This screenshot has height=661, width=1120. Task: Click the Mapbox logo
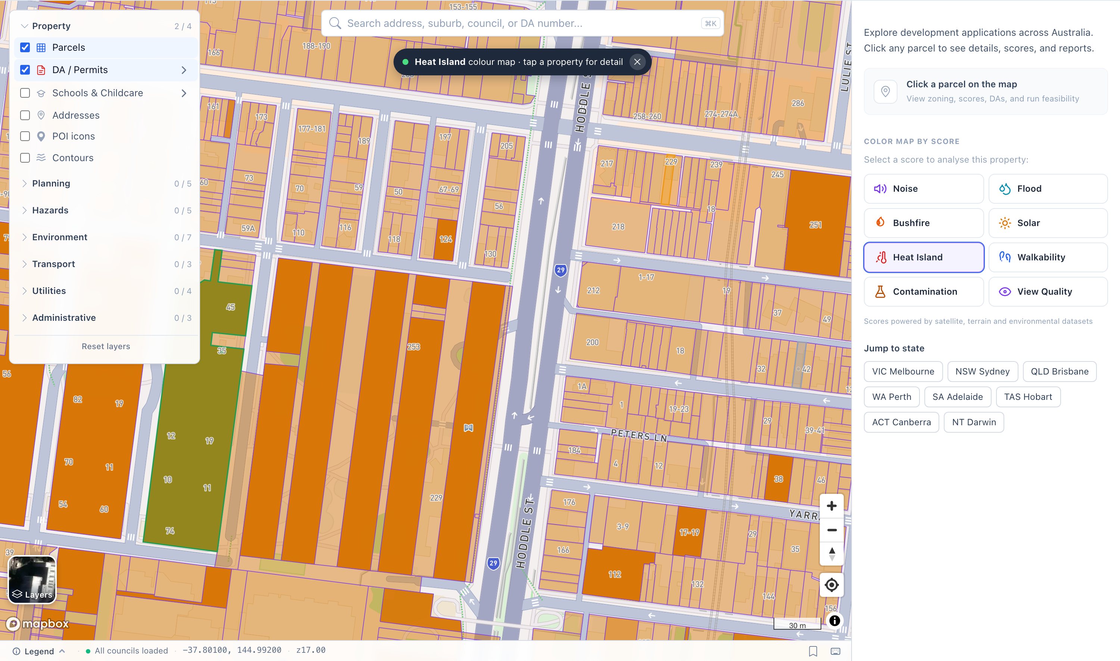(x=38, y=624)
